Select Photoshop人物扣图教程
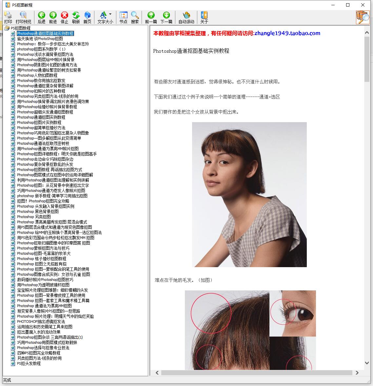373x386 pixels. click(x=37, y=75)
